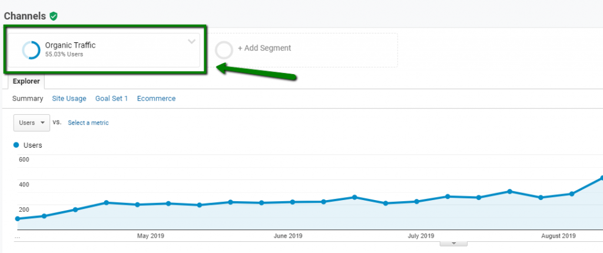Click the 'Select a metric' link
This screenshot has height=253, width=603.
point(88,123)
